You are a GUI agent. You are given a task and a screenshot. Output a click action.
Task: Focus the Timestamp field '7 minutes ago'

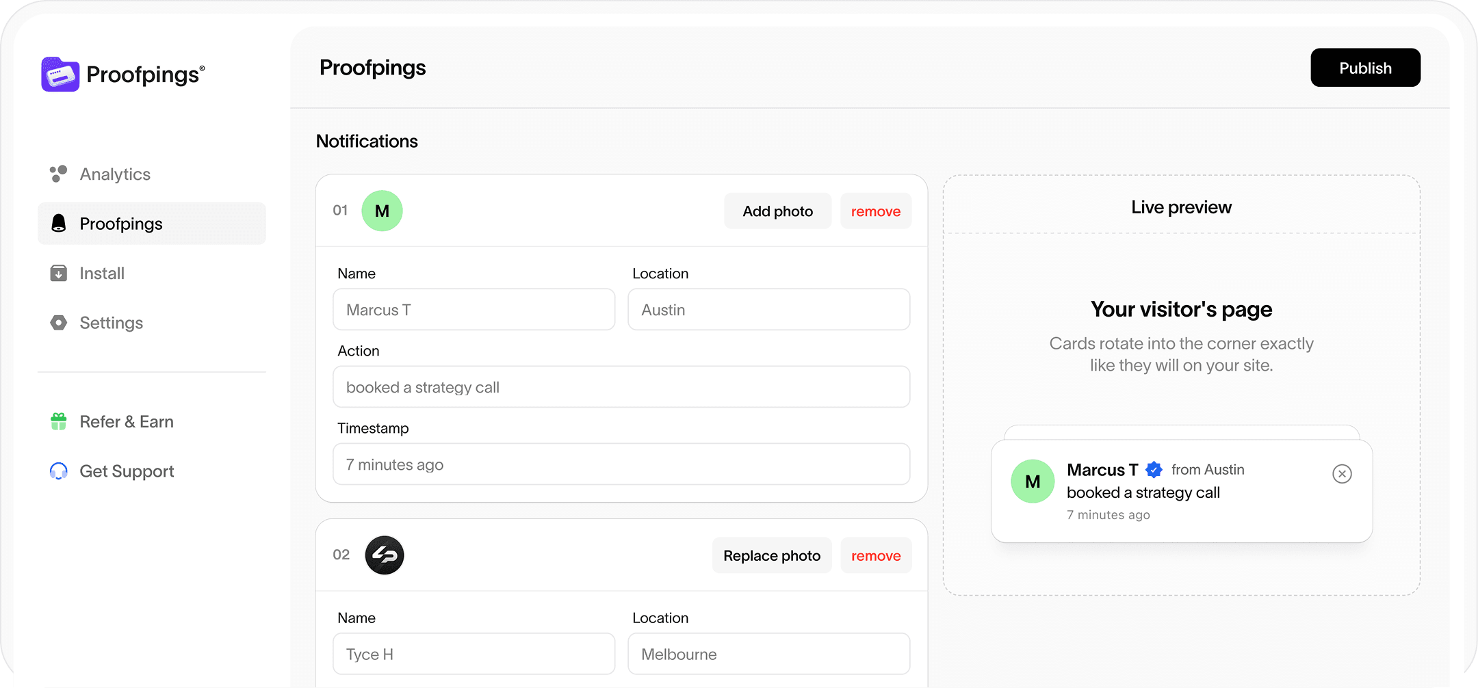[x=621, y=464]
